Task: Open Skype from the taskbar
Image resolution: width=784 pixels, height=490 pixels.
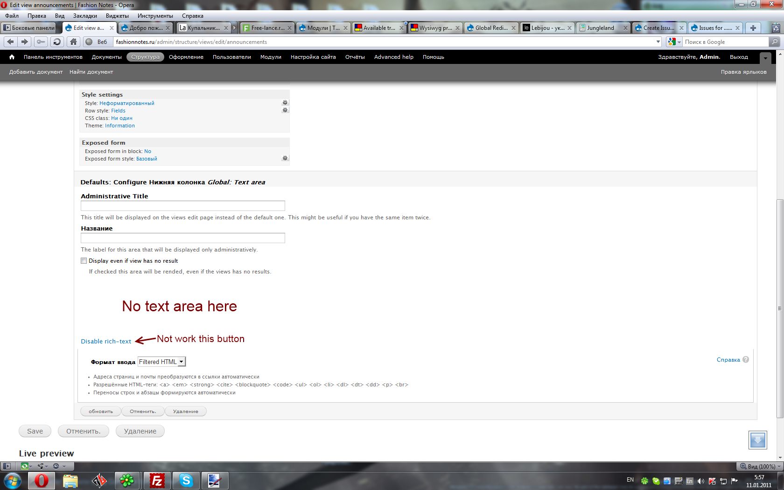Action: pos(186,480)
